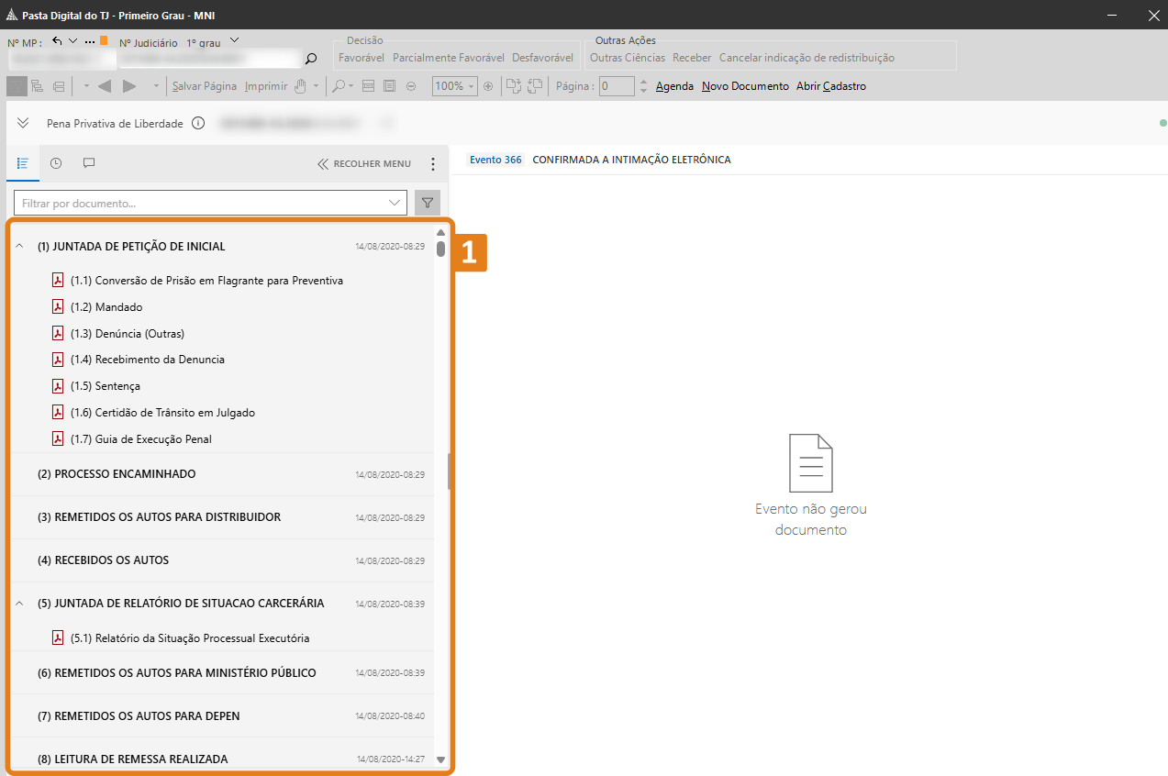Go to next page arrow
The height and width of the screenshot is (776, 1168).
click(129, 86)
